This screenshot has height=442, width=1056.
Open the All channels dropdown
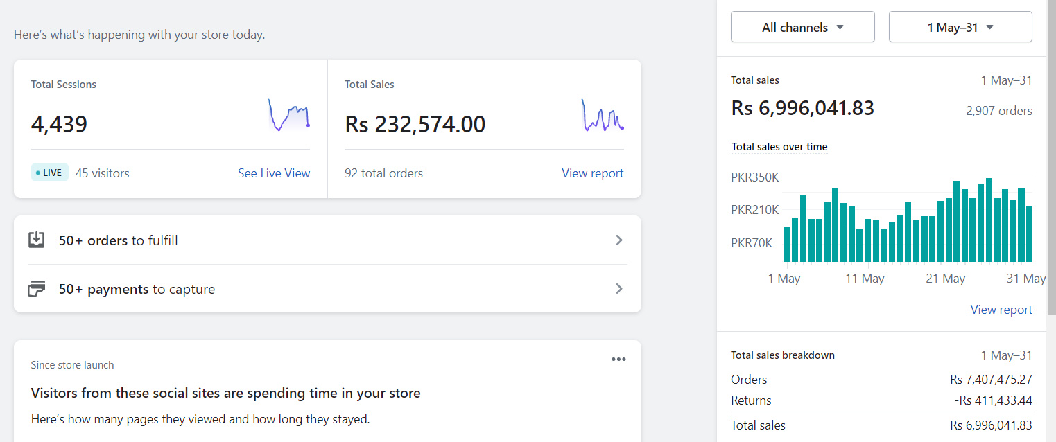tap(802, 28)
